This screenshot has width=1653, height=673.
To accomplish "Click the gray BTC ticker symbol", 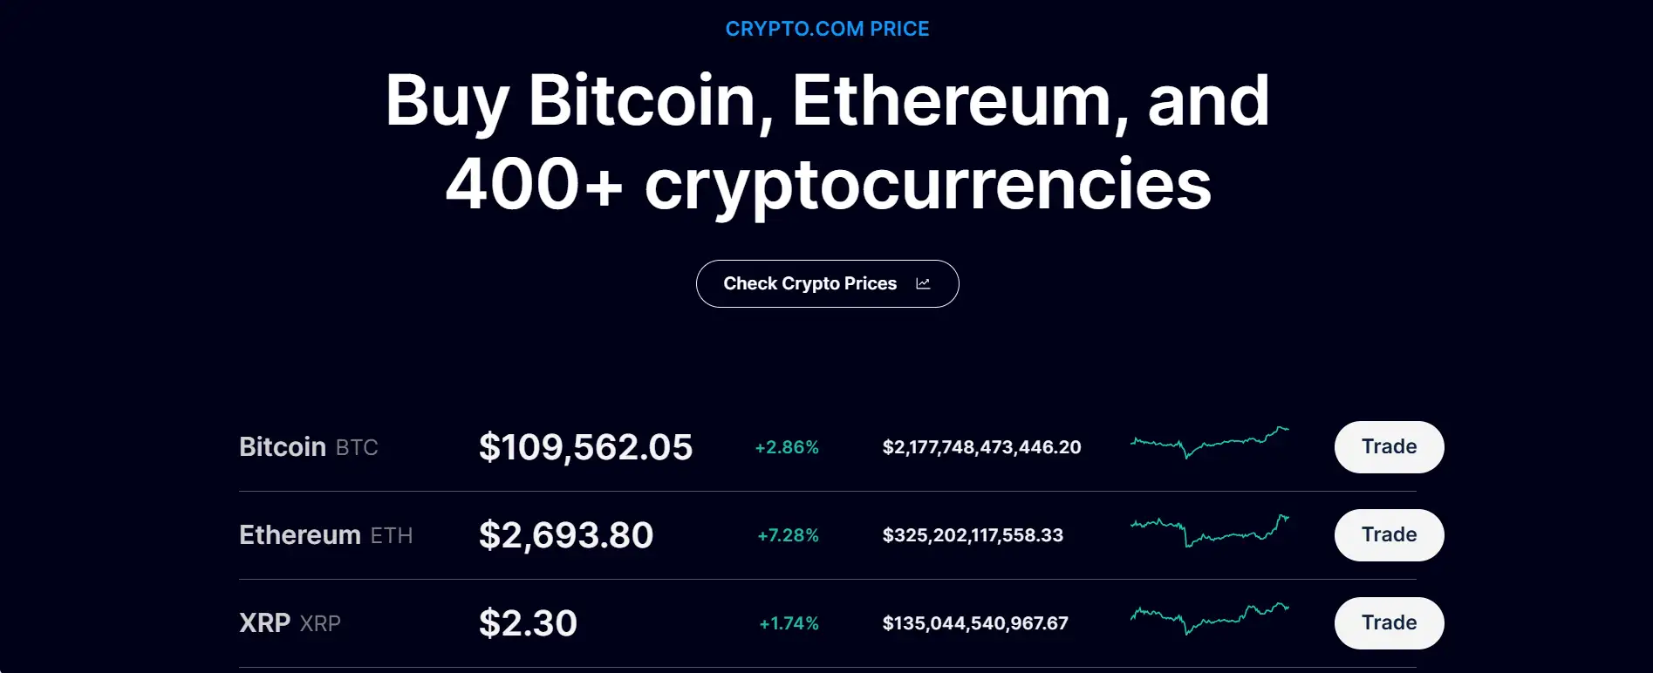I will 357,448.
